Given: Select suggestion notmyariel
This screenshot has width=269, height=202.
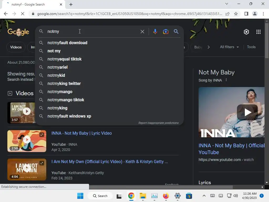Looking at the screenshot, I should [x=110, y=67].
